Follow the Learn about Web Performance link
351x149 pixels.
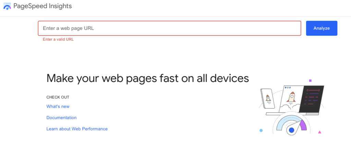click(77, 129)
